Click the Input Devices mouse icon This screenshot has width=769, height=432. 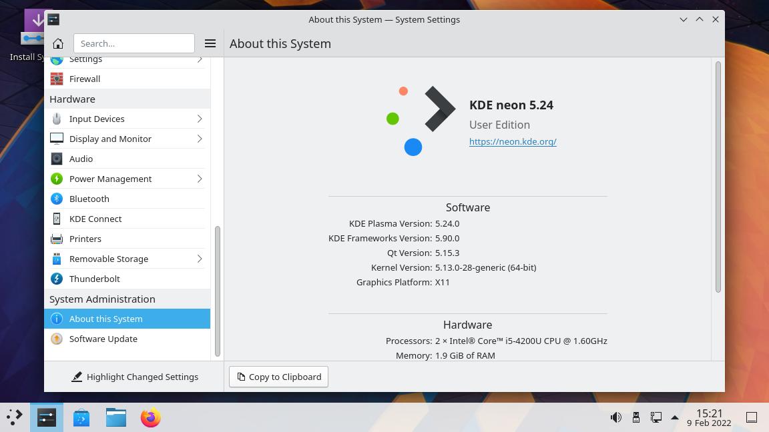[x=57, y=119]
